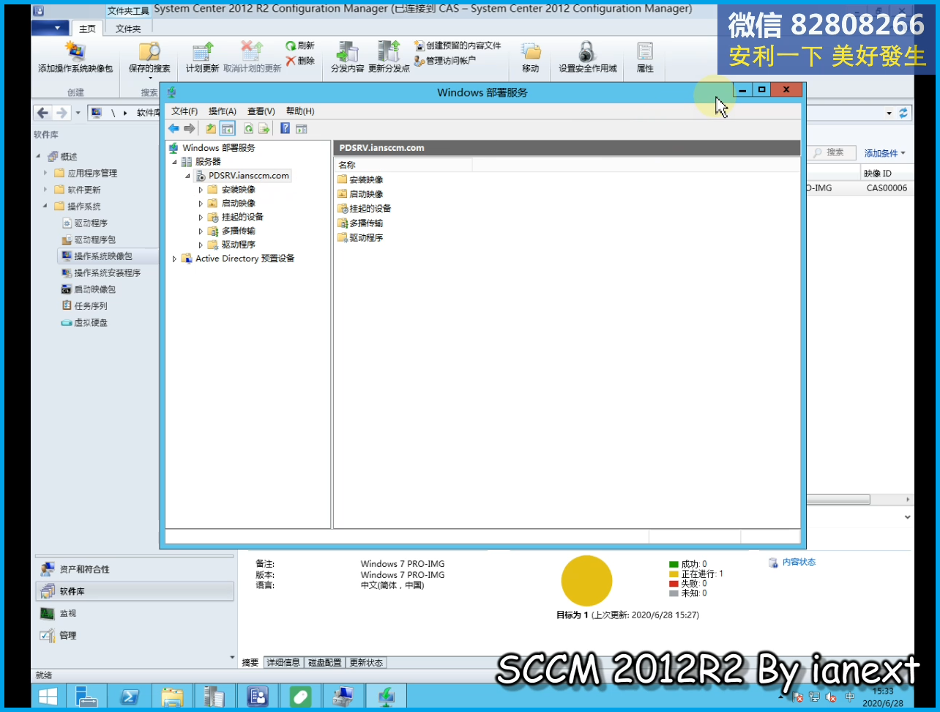The image size is (940, 712).
Task: Toggle Show/Hide Console Tree toolbar icon
Action: click(228, 129)
